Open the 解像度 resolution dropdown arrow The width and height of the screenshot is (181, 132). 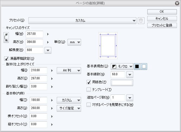(x=48, y=50)
